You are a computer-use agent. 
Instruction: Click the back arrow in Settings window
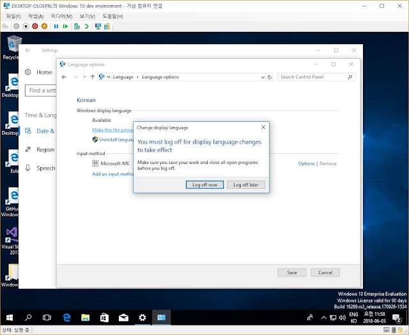pos(28,50)
